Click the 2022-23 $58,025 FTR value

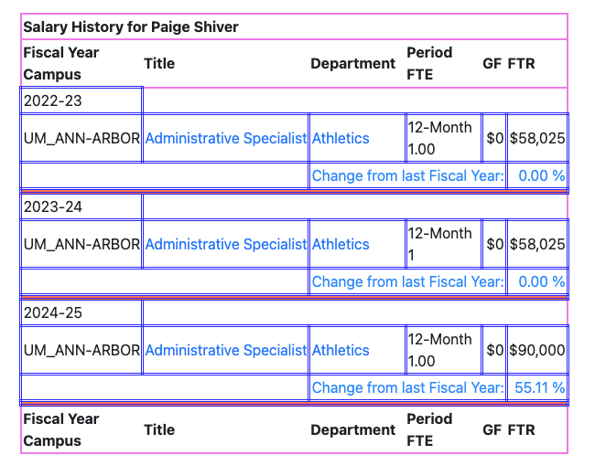(x=537, y=139)
